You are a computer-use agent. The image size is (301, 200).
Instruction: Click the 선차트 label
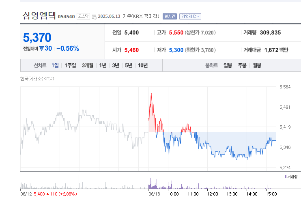click(40, 65)
